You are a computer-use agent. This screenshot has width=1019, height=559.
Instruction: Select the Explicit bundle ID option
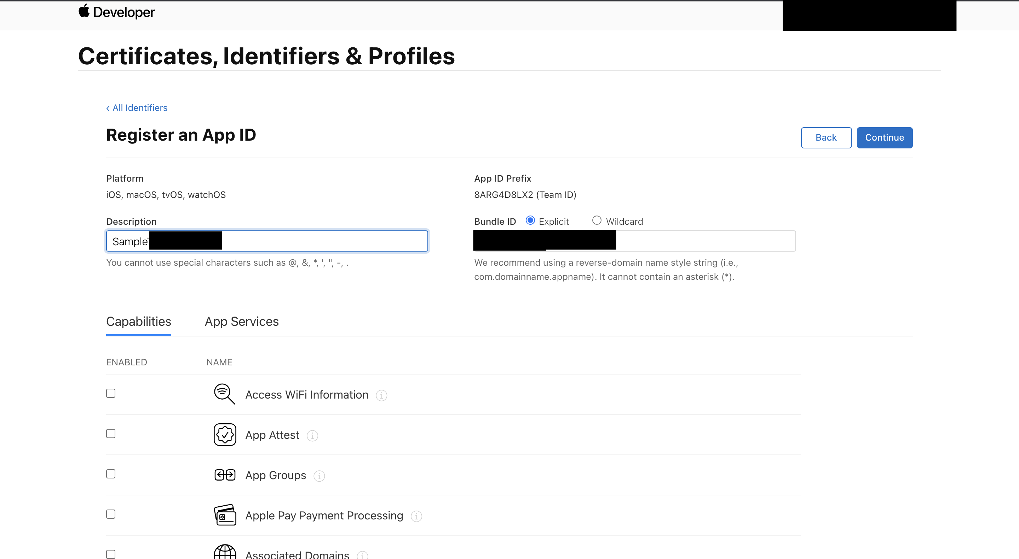530,220
